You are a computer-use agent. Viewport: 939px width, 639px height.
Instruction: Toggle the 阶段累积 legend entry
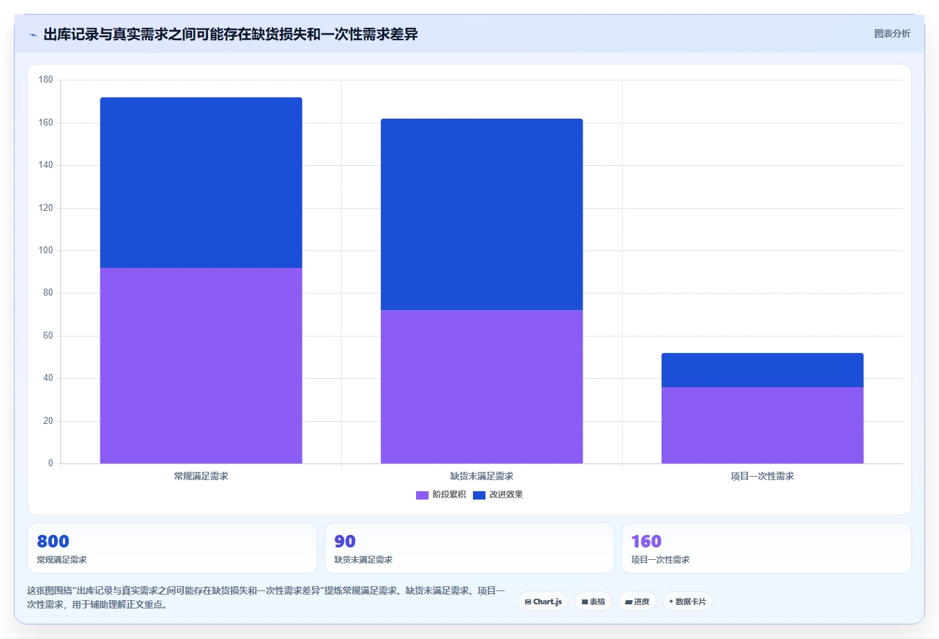click(x=441, y=495)
